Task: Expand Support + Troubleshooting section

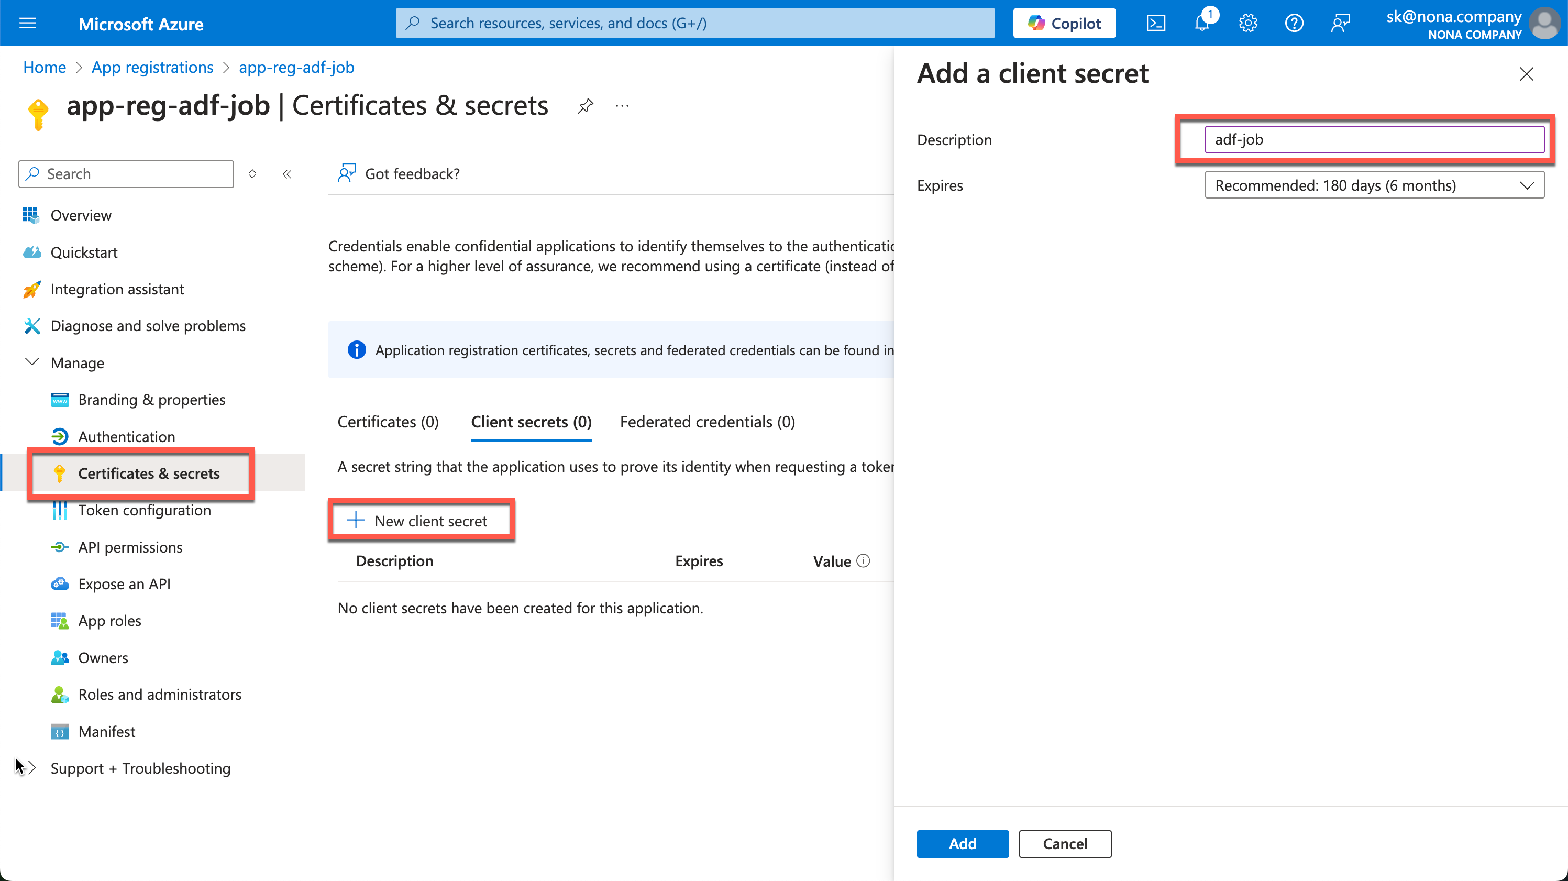Action: 31,768
